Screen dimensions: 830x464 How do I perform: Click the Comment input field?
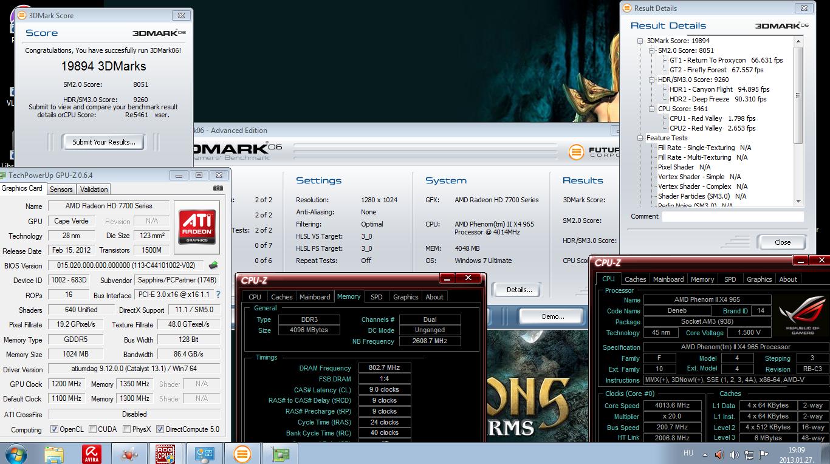point(733,216)
